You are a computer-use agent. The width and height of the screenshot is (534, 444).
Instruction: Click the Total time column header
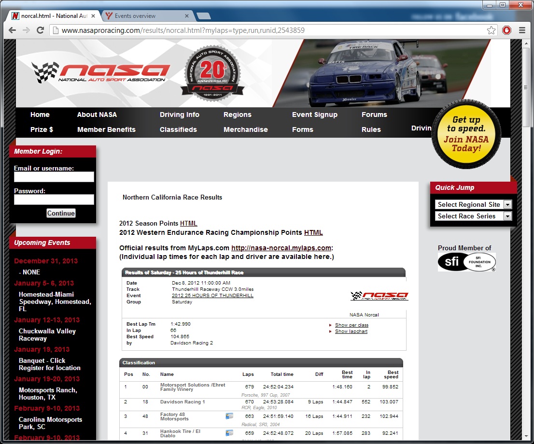pos(282,374)
